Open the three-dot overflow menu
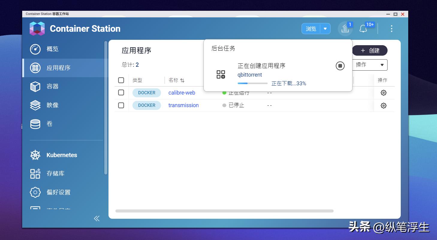 tap(391, 28)
